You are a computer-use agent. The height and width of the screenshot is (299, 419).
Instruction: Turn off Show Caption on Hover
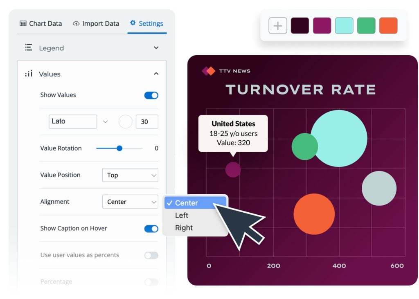click(151, 229)
